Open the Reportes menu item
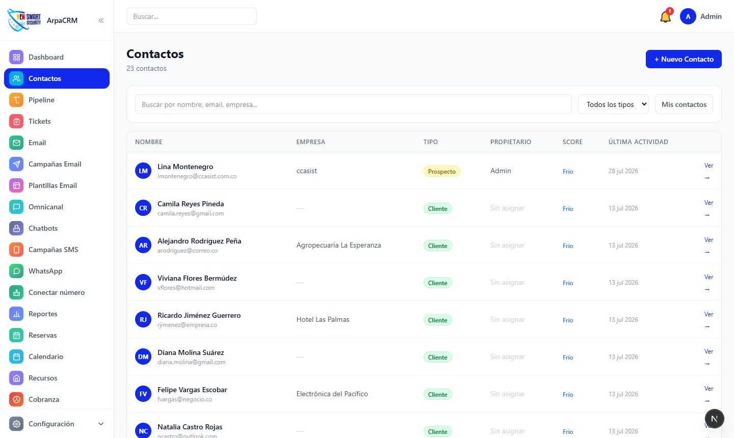734x438 pixels. point(57,314)
